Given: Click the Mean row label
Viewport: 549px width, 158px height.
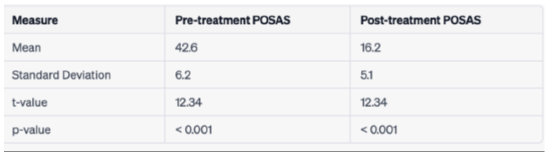Looking at the screenshot, I should coord(26,48).
